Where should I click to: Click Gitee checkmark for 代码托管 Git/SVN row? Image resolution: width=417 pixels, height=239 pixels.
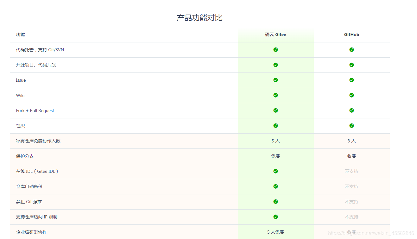275,50
